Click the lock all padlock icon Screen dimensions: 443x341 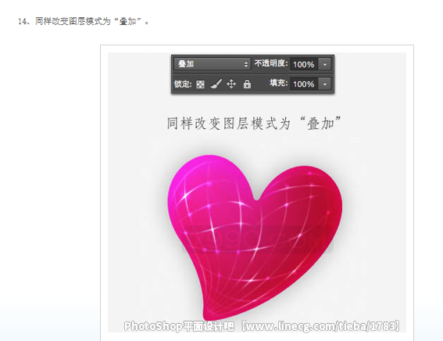[247, 84]
